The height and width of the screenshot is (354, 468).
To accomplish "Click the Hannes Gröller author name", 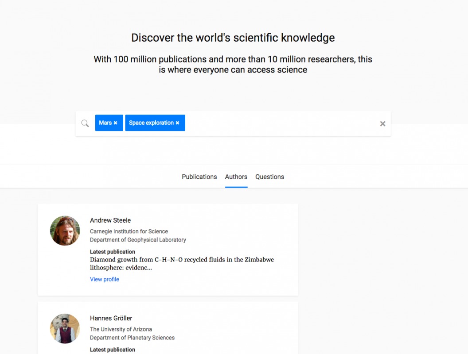I will click(x=111, y=318).
